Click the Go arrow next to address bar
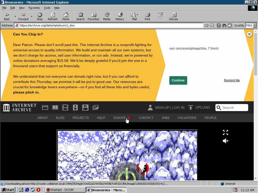 (207, 25)
